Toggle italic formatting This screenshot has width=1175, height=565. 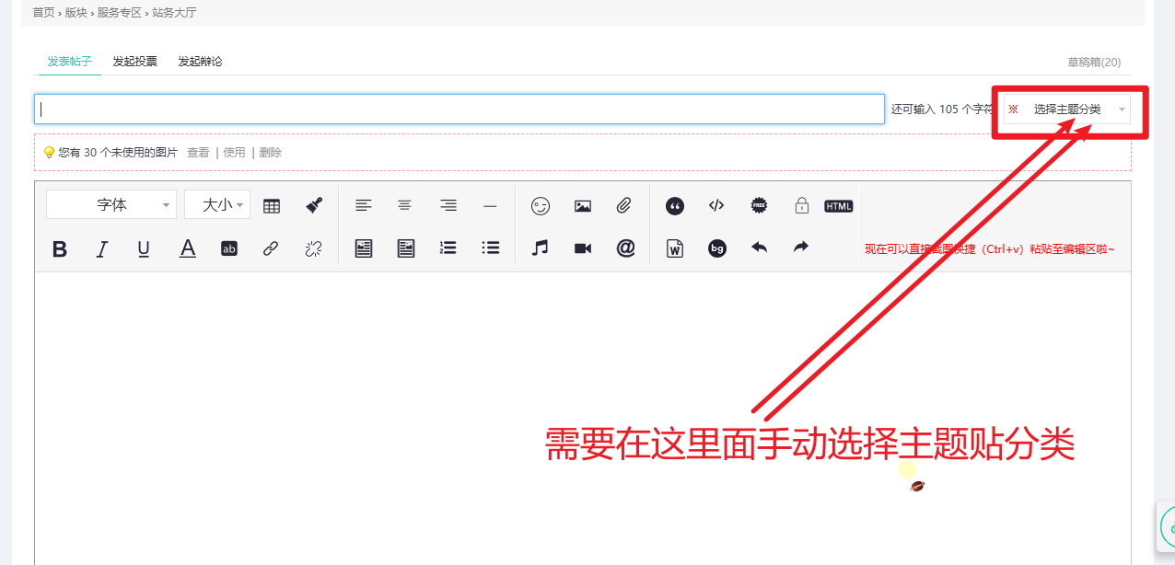(x=102, y=248)
